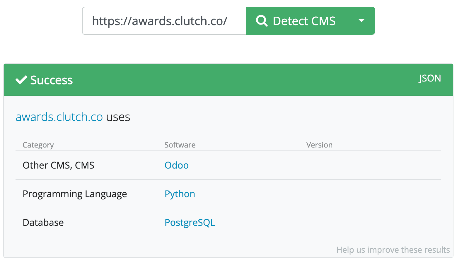Image resolution: width=457 pixels, height=260 pixels.
Task: Click the URL input field
Action: tap(164, 21)
